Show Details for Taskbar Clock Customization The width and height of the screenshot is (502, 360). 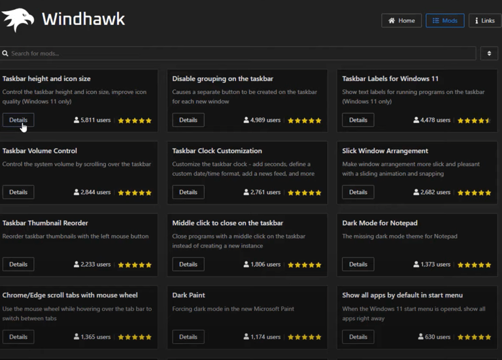pyautogui.click(x=188, y=192)
